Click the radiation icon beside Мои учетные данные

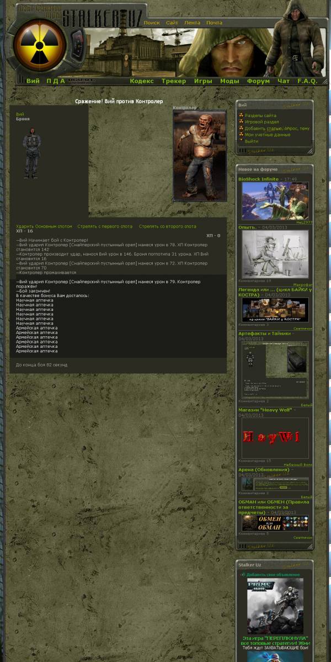[x=241, y=134]
